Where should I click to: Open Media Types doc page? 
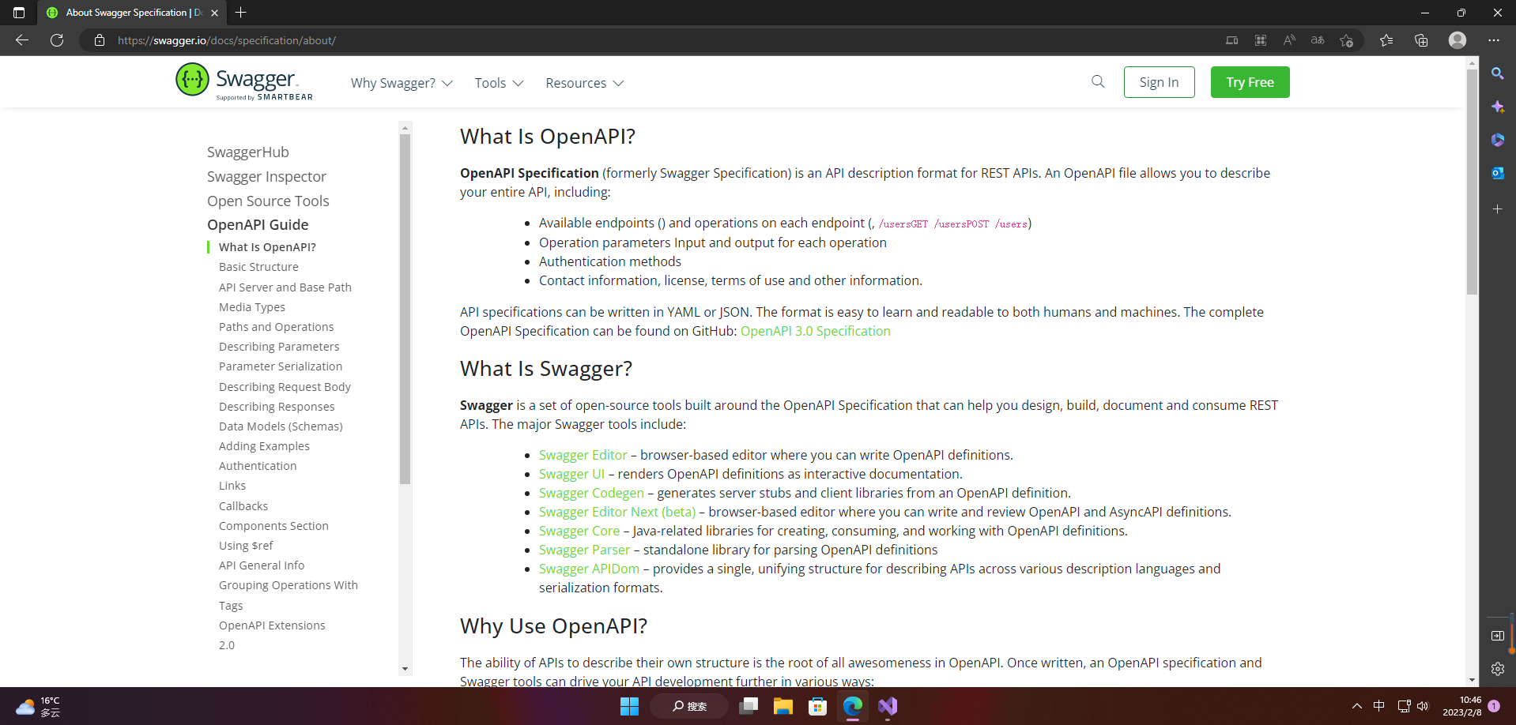[x=252, y=307]
